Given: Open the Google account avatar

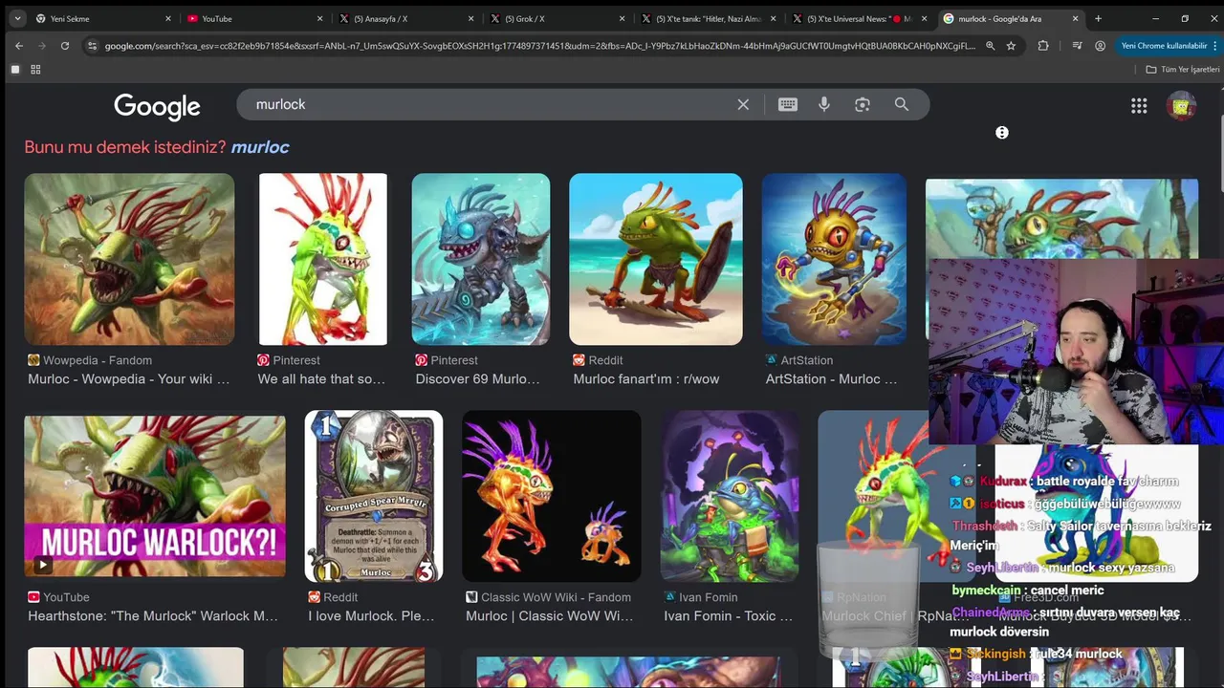Looking at the screenshot, I should (x=1182, y=105).
